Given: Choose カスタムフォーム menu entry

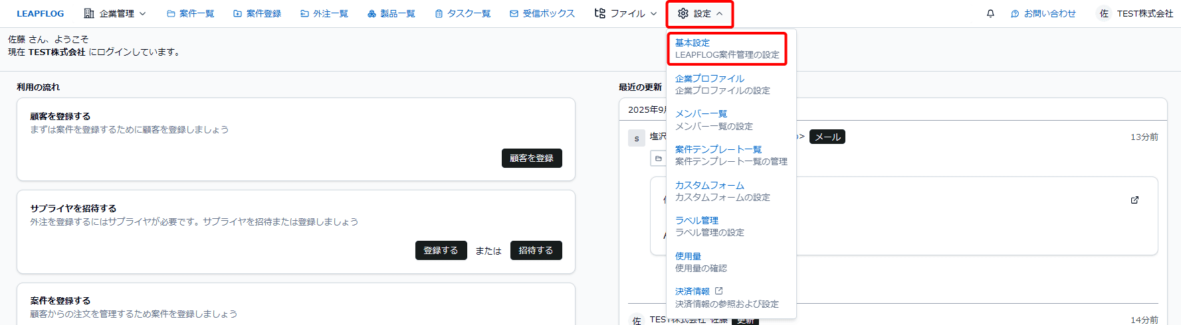Looking at the screenshot, I should (x=709, y=185).
